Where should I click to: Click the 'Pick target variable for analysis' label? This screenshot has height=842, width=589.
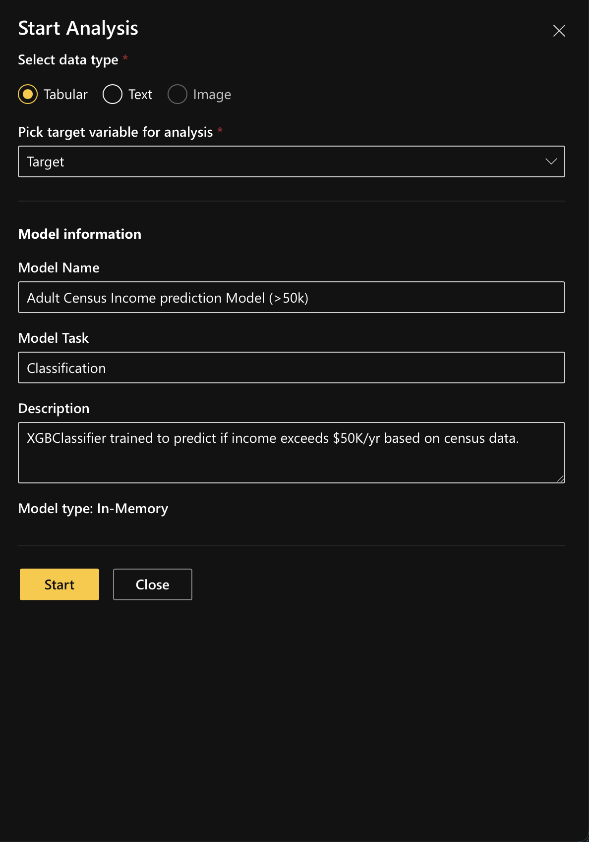click(x=115, y=132)
